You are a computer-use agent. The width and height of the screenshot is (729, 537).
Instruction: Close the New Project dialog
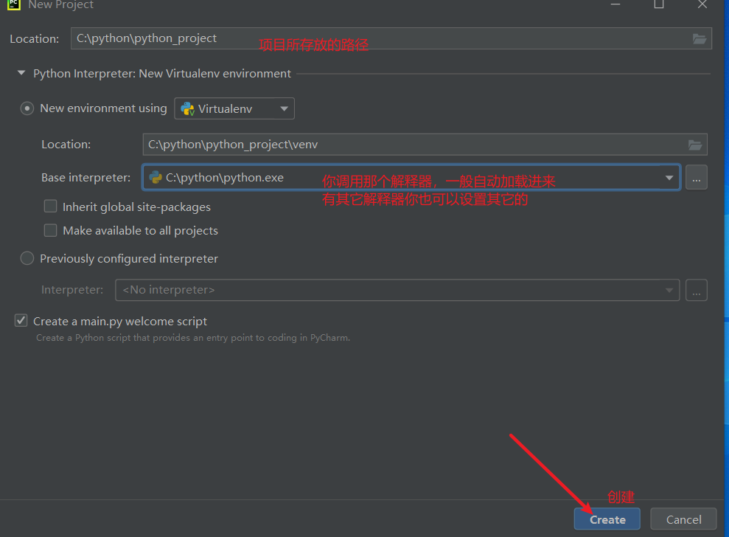point(702,4)
